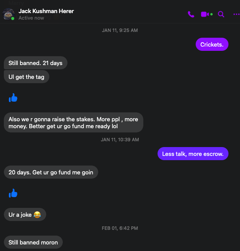Select the "Still banned moron" message

(x=33, y=243)
